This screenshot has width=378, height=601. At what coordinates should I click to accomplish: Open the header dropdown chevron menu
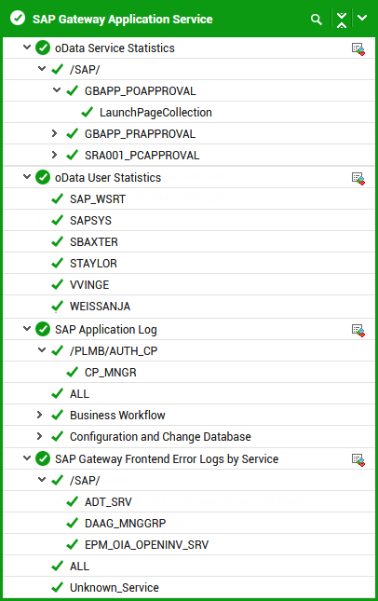tap(362, 18)
